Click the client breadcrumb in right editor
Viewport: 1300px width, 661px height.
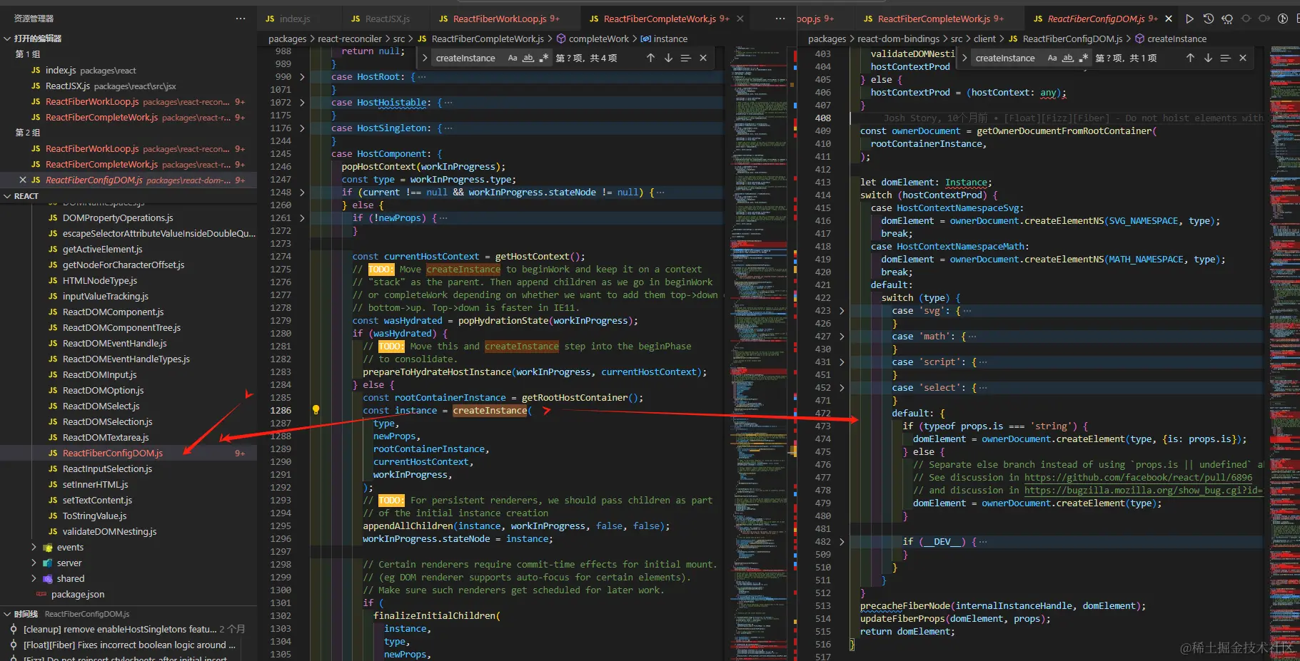[984, 39]
